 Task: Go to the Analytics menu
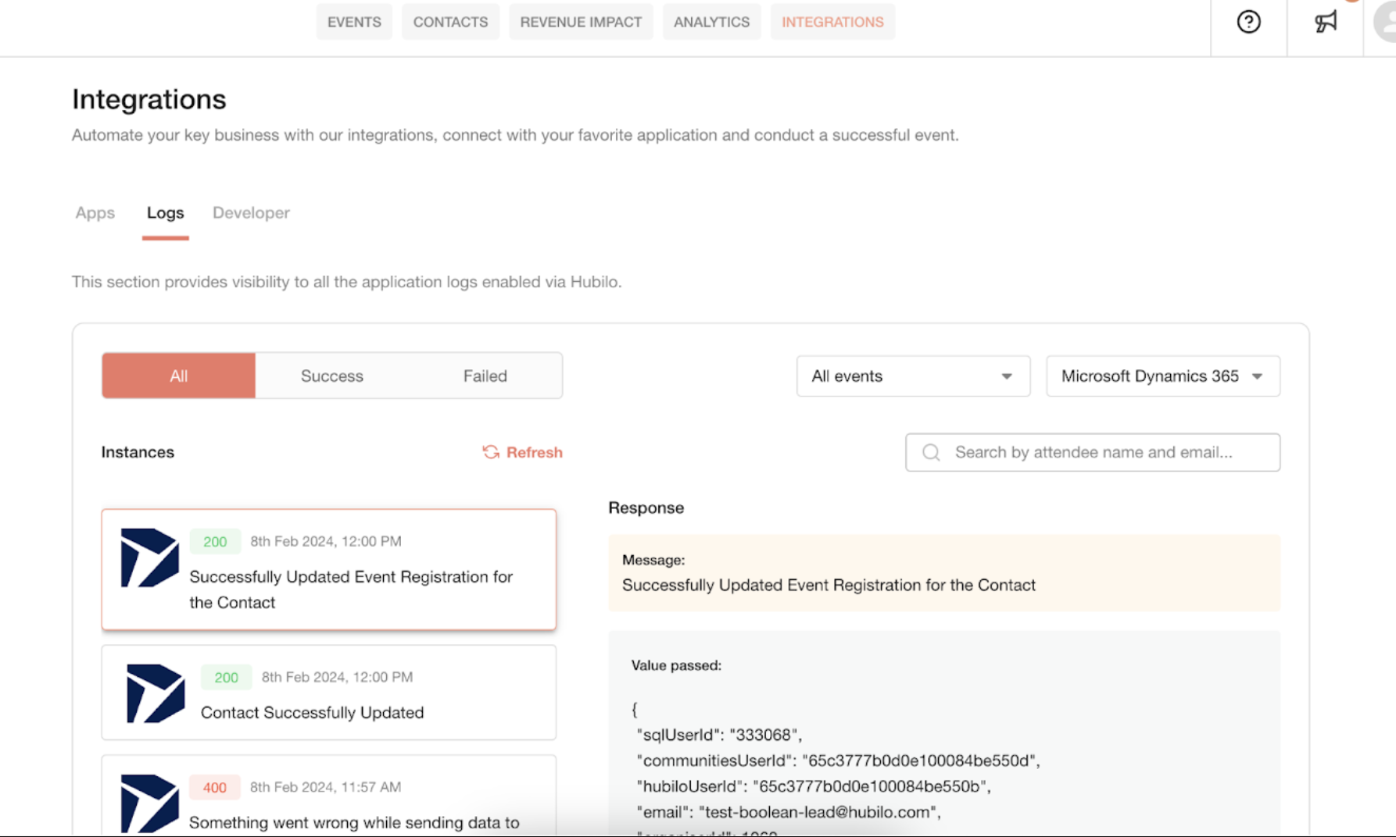711,22
